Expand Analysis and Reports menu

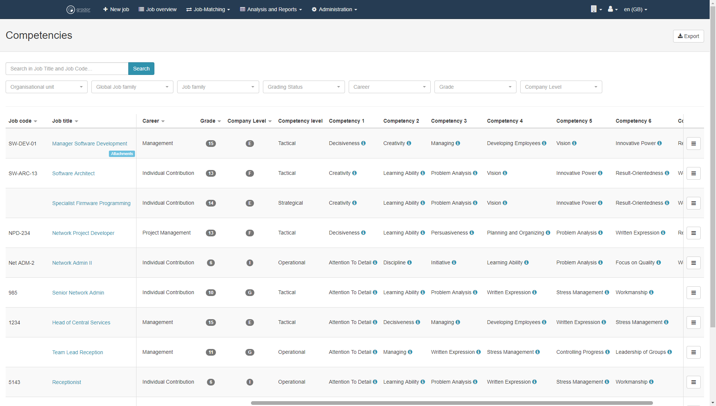[272, 9]
